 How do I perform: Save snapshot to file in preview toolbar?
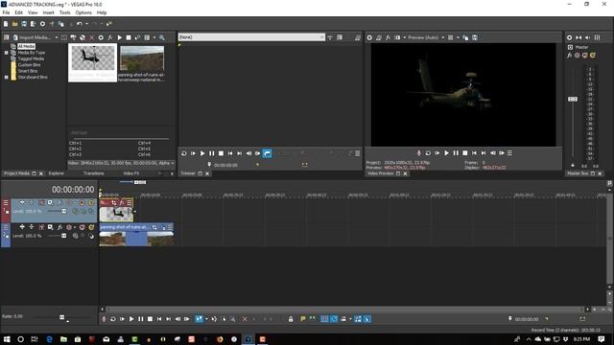(x=475, y=37)
